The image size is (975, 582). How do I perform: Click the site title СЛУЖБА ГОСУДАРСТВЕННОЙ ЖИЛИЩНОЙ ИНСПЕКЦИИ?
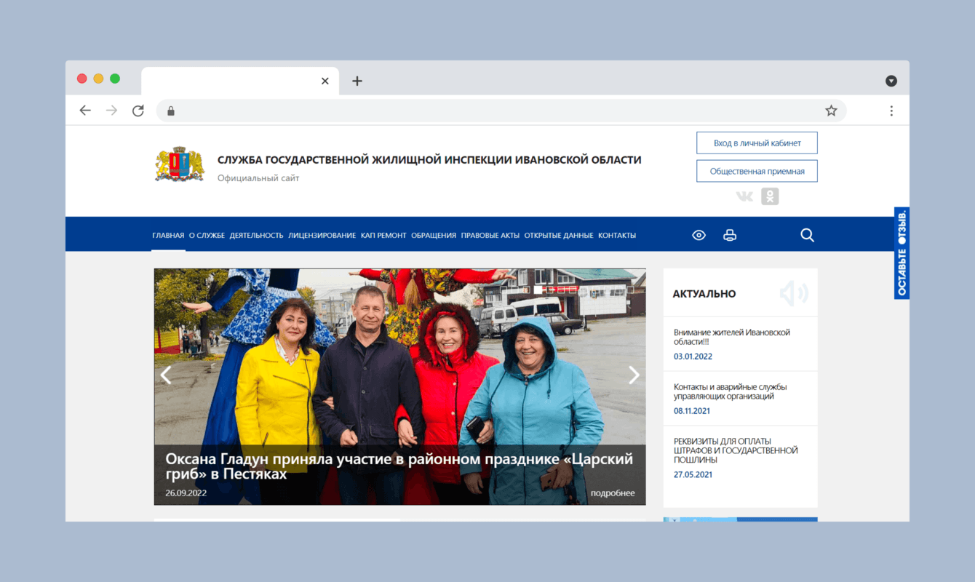tap(429, 160)
